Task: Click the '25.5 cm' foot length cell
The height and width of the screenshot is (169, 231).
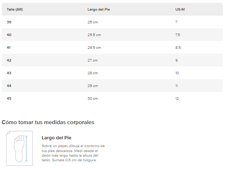Action: pyautogui.click(x=94, y=35)
